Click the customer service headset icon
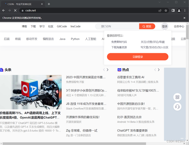Screen dimensions: 189x145 click(177, 107)
